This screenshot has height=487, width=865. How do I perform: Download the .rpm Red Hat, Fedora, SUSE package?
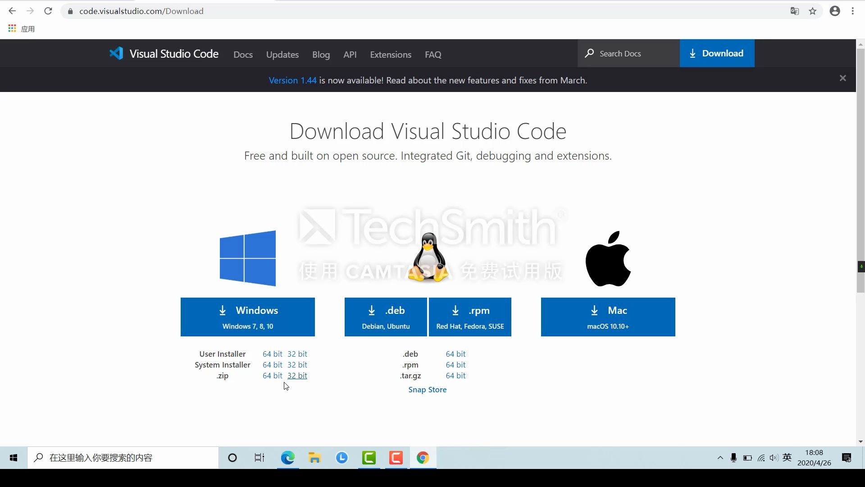(x=470, y=317)
